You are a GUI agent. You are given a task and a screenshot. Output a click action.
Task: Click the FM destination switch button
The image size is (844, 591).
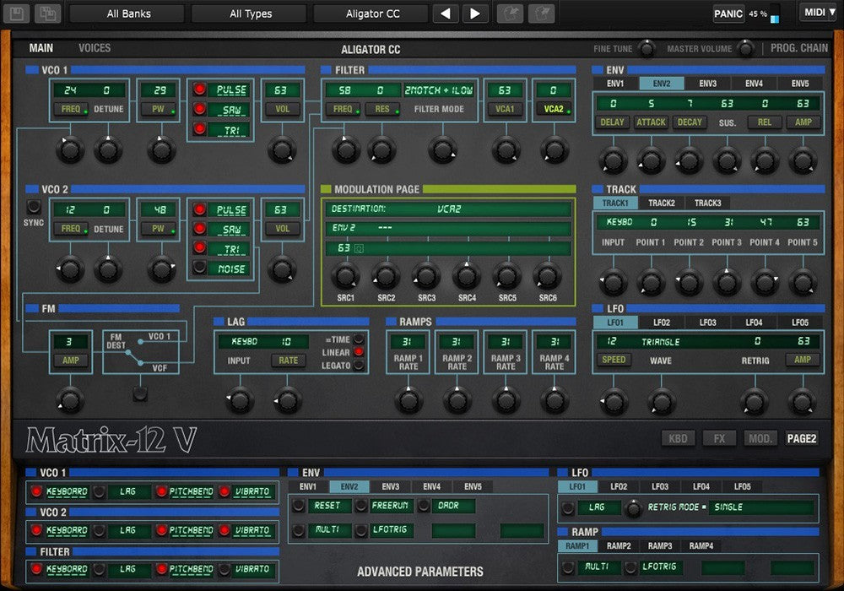click(140, 393)
